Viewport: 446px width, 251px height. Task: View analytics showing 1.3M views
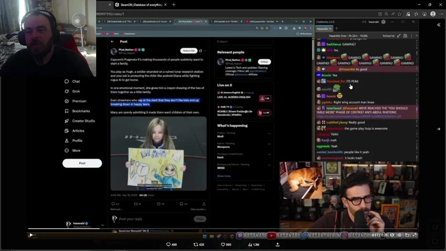tap(254, 245)
